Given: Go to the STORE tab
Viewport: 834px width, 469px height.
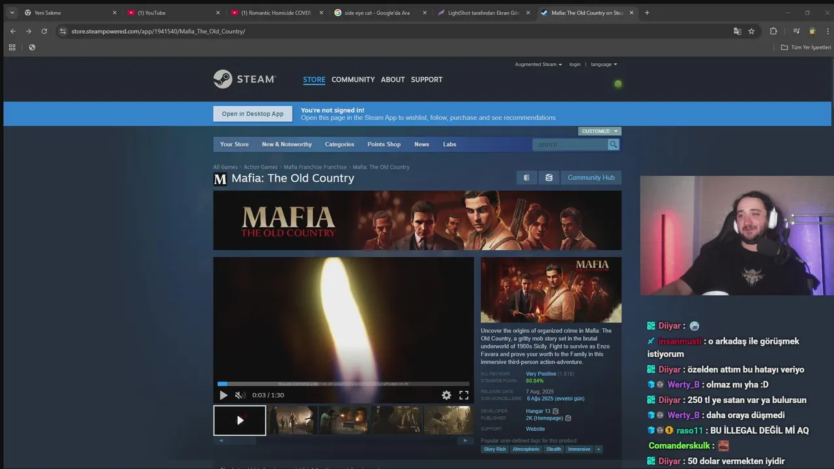Looking at the screenshot, I should coord(314,79).
